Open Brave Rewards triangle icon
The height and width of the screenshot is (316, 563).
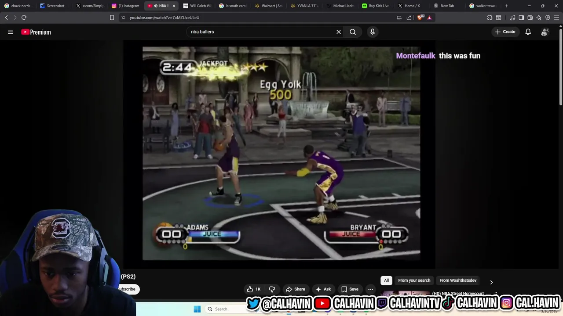coord(429,18)
